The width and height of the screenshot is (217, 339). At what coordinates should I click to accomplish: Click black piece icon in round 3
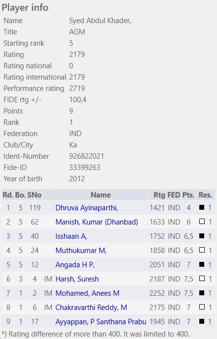pyautogui.click(x=202, y=236)
